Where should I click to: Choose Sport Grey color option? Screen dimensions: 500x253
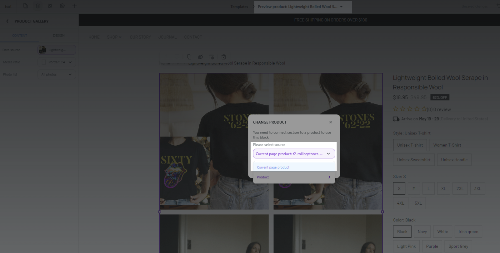(458, 246)
